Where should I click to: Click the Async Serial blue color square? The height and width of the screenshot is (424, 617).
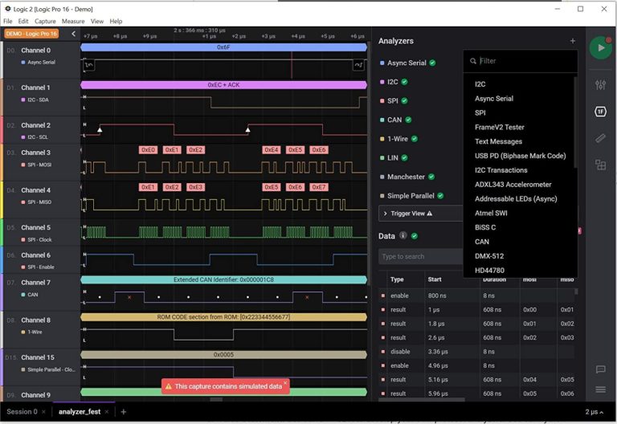[382, 63]
